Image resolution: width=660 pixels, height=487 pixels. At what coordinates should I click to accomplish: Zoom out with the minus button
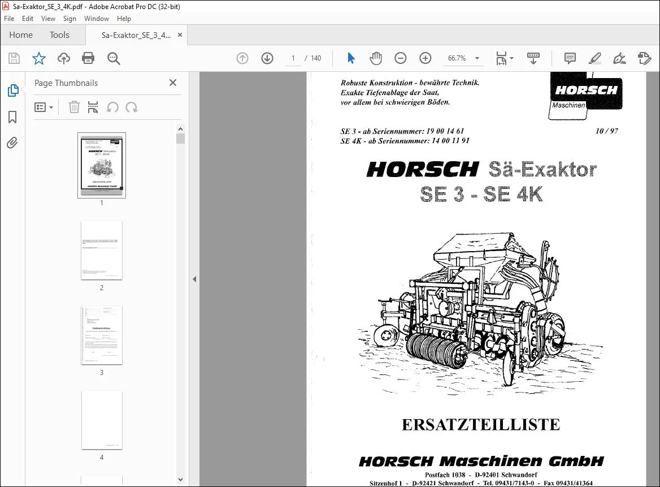click(x=400, y=58)
